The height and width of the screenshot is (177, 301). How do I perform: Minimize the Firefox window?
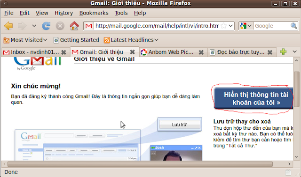[275, 4]
